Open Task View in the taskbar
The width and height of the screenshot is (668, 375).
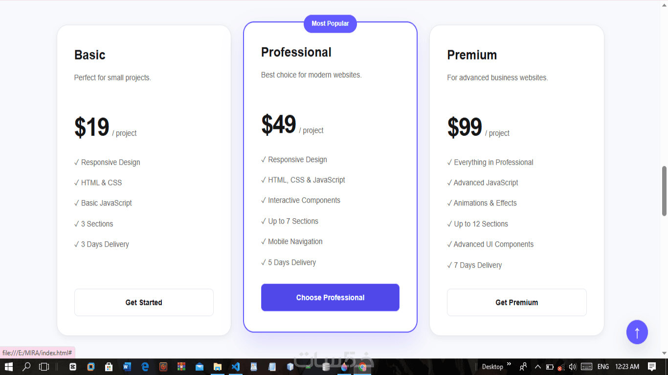[x=44, y=367]
